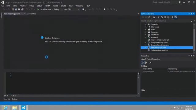Pin the Properties panel
This screenshot has height=110, width=196.
191,56
